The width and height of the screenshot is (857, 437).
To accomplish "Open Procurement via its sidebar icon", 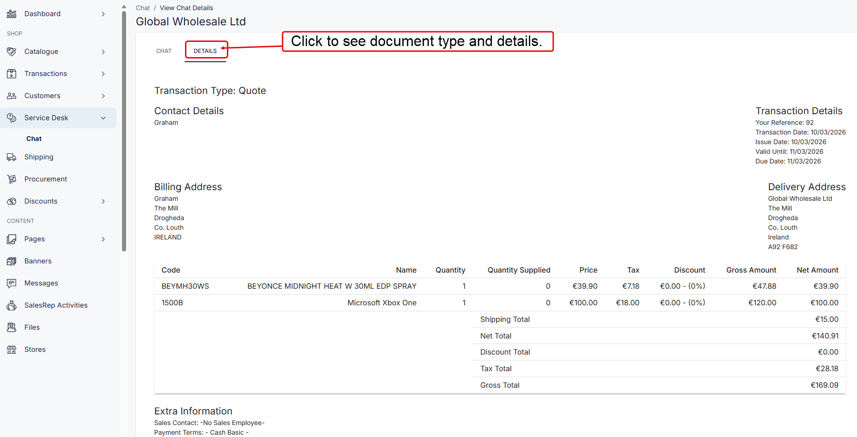I will point(12,179).
